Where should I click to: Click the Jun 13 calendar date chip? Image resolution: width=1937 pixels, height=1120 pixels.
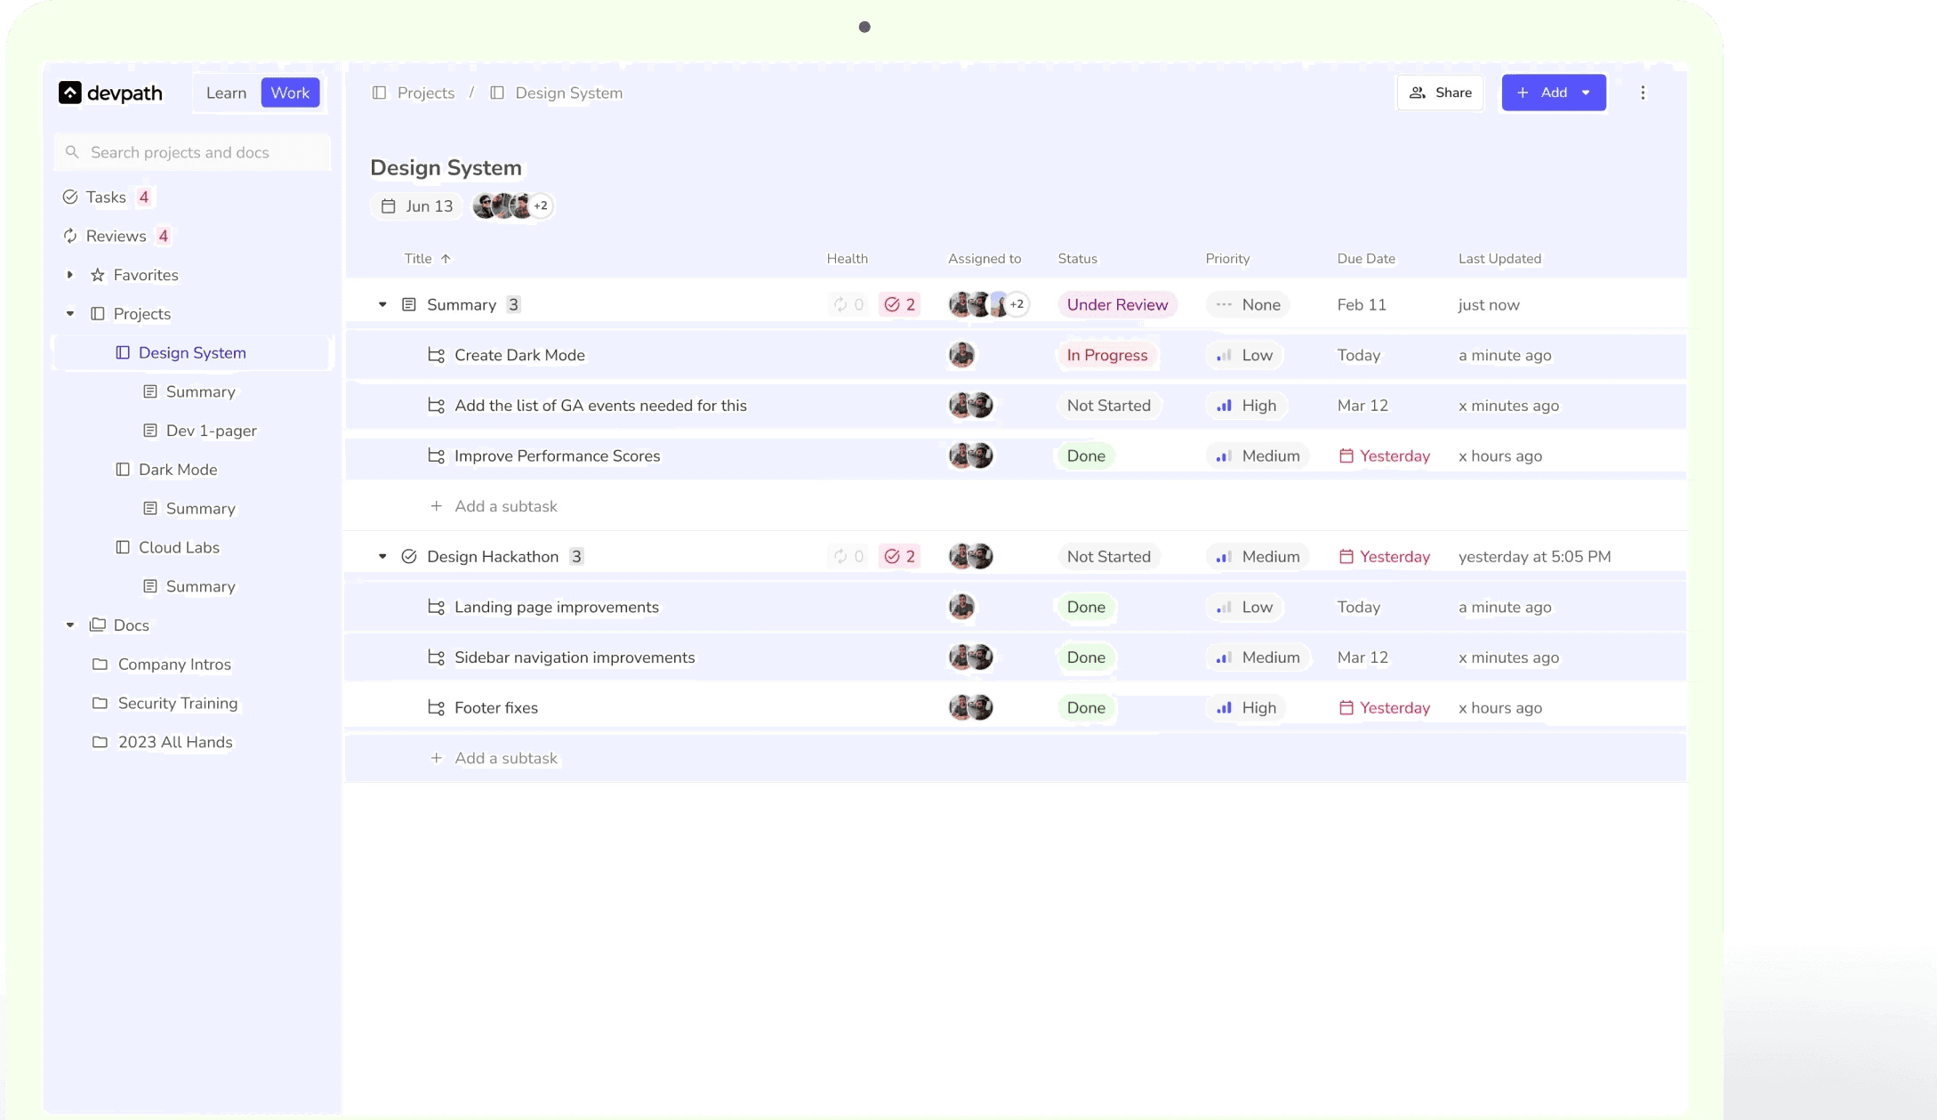coord(417,206)
